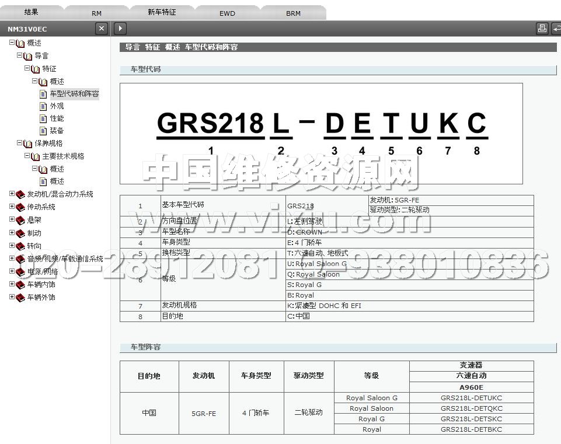561x444 pixels.
Task: Expand the 车辆内饰 tree node
Action: pyautogui.click(x=12, y=284)
